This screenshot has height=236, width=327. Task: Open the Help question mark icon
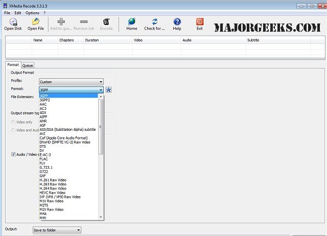click(x=177, y=21)
